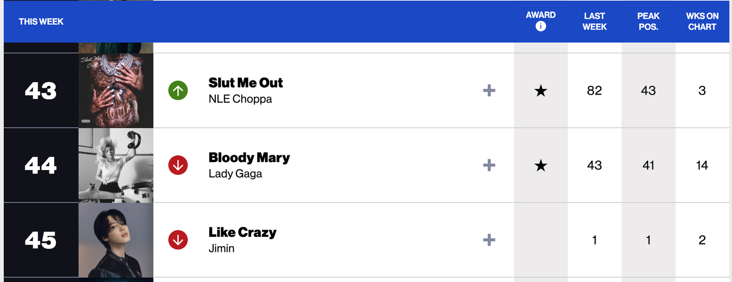732x282 pixels.
Task: Click red down arrow for Like Crazy
Action: pos(178,240)
